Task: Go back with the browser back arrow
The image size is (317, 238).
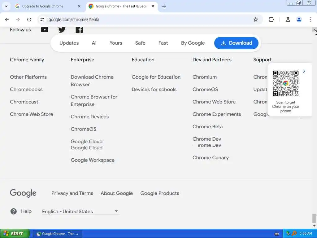Action: click(7, 20)
